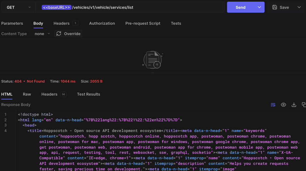Open the Authorization tab
The width and height of the screenshot is (306, 171).
coord(102,23)
